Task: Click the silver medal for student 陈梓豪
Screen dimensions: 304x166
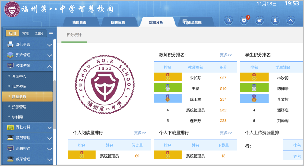Action: point(254,88)
